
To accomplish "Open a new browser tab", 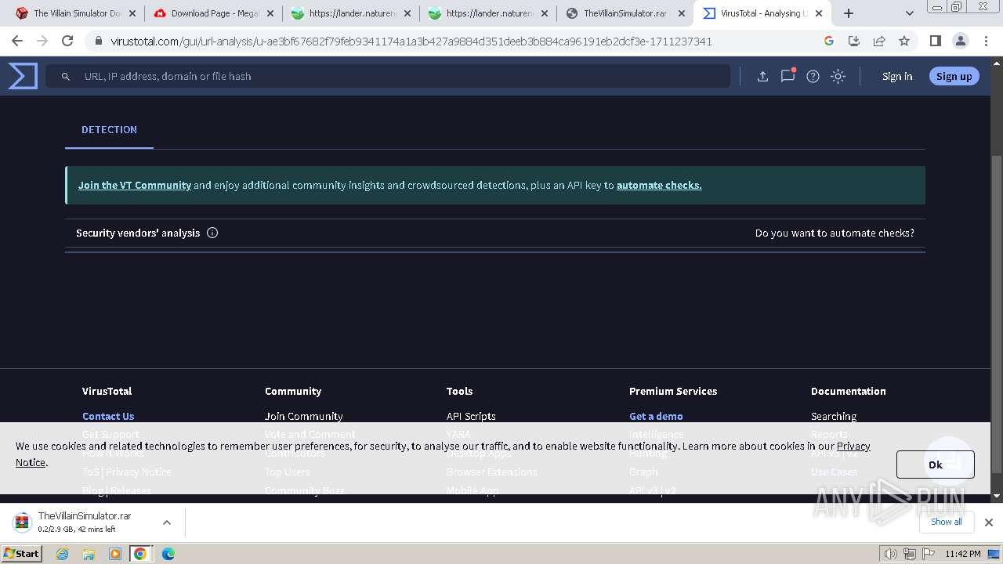I will [849, 13].
